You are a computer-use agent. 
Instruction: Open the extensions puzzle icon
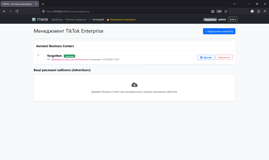point(259,11)
